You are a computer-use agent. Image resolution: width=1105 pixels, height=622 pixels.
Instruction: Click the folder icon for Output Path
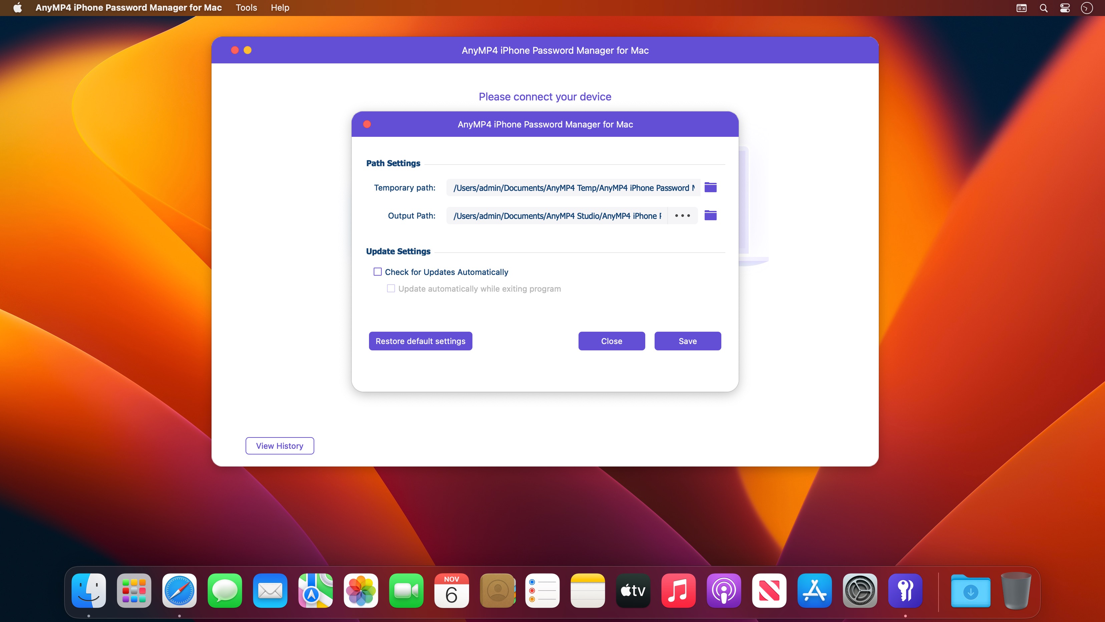[710, 215]
